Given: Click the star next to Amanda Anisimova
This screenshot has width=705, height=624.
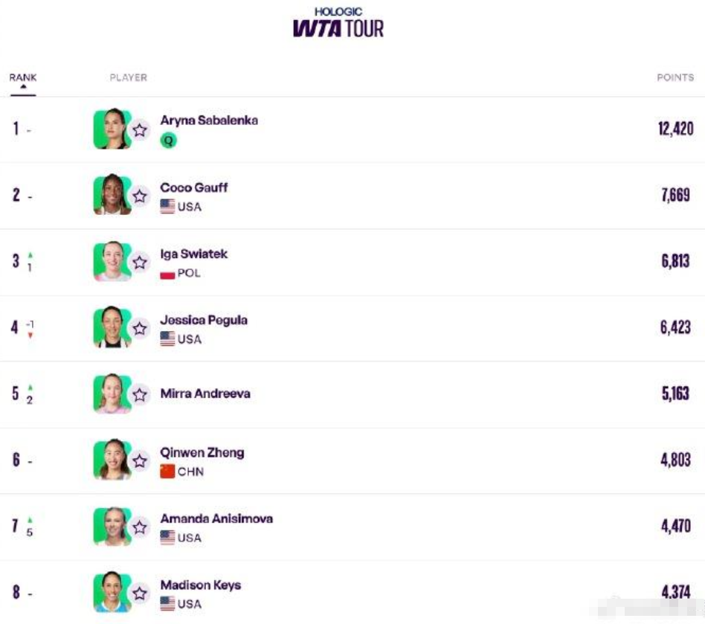Looking at the screenshot, I should [140, 527].
